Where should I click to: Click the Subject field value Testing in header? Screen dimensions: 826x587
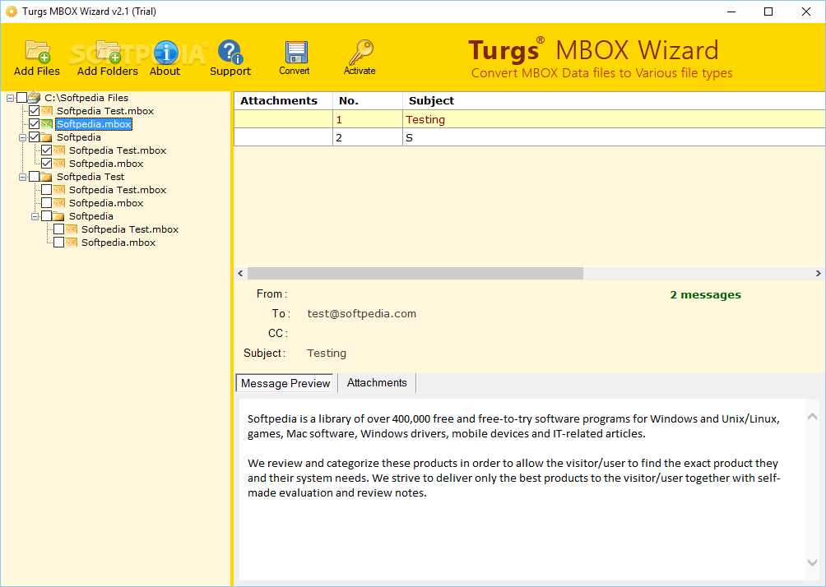pos(327,354)
